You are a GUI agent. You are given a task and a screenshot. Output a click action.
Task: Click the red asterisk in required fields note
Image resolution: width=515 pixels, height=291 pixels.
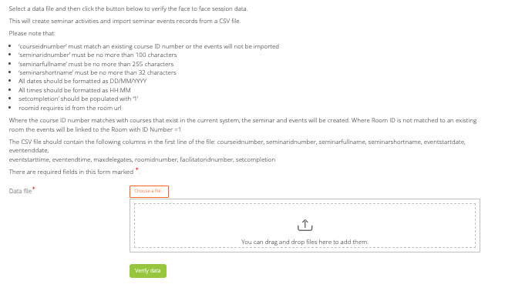click(137, 169)
